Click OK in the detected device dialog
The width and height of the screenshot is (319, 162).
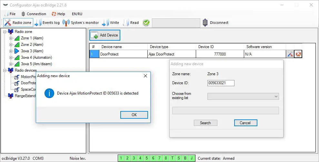tap(134, 115)
